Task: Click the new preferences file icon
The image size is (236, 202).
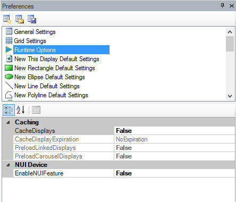Action: pos(7,19)
